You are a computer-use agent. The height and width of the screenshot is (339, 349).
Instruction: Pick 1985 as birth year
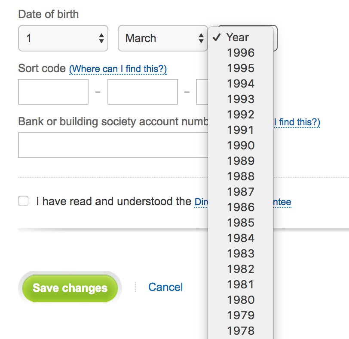point(241,223)
